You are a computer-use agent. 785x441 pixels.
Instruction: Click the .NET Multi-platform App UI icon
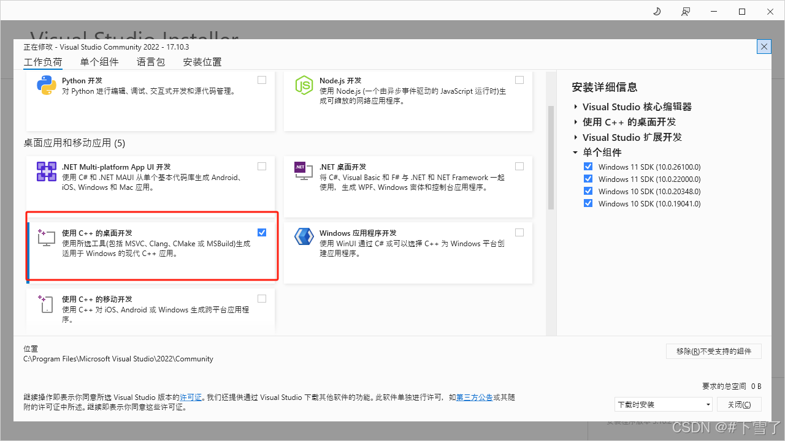coord(47,171)
